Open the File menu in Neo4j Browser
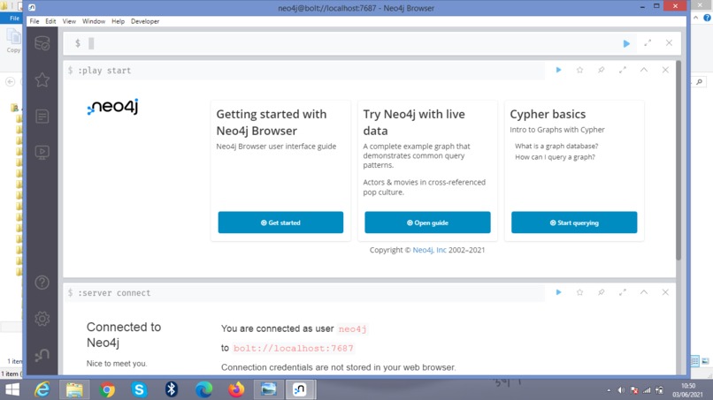The width and height of the screenshot is (713, 400). click(x=34, y=21)
